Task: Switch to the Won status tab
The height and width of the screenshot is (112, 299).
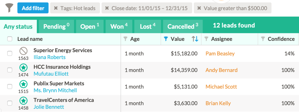Action: pyautogui.click(x=119, y=27)
